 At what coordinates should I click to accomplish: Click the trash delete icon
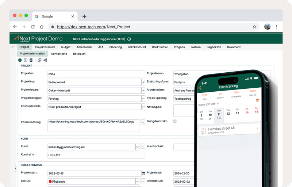coord(31,60)
